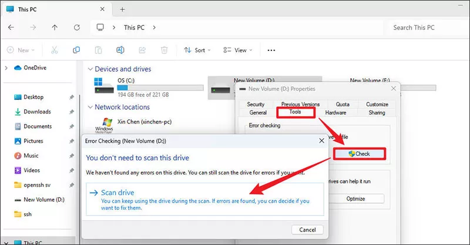470x245 pixels.
Task: Switch to the Tools tab
Action: coord(296,112)
